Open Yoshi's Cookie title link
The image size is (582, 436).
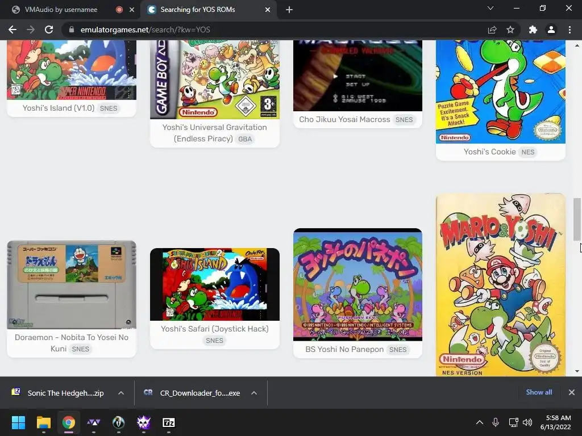489,152
